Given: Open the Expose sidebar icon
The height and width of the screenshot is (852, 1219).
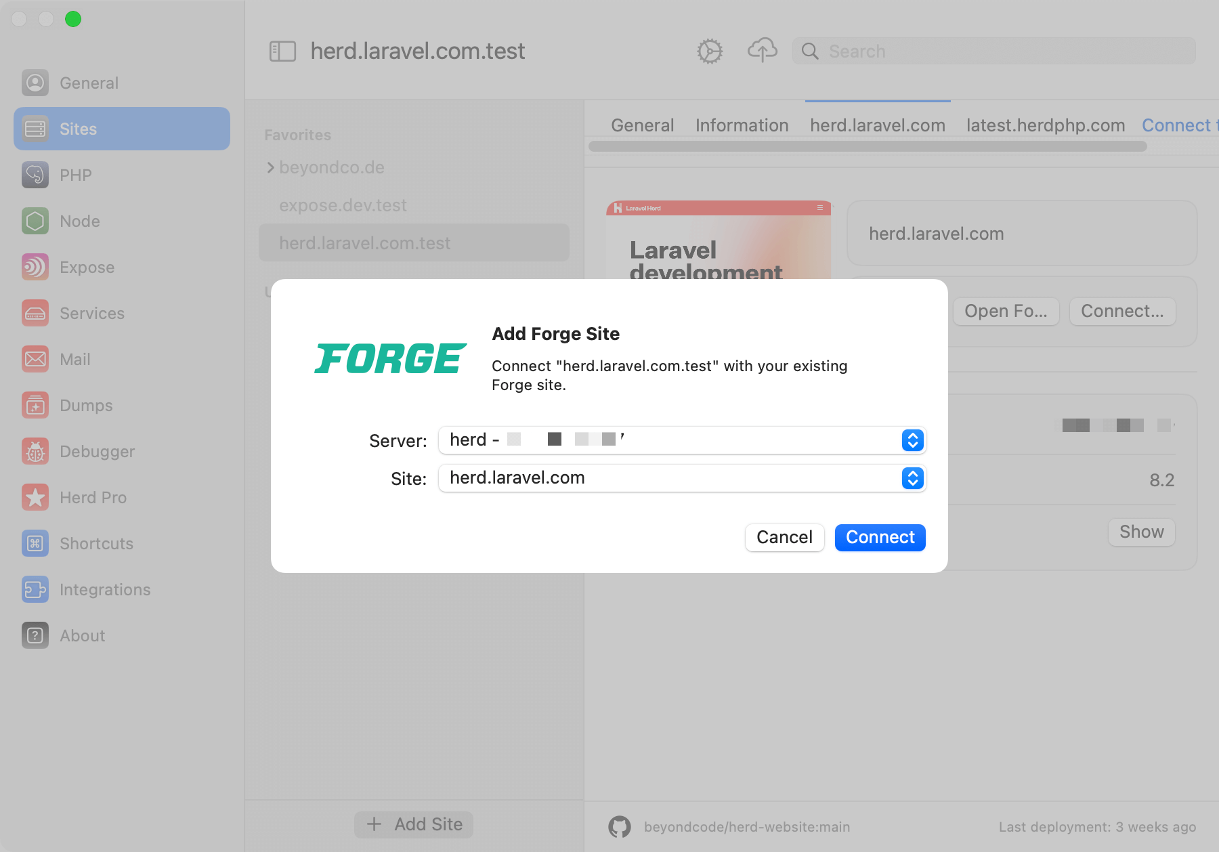Looking at the screenshot, I should pyautogui.click(x=35, y=267).
